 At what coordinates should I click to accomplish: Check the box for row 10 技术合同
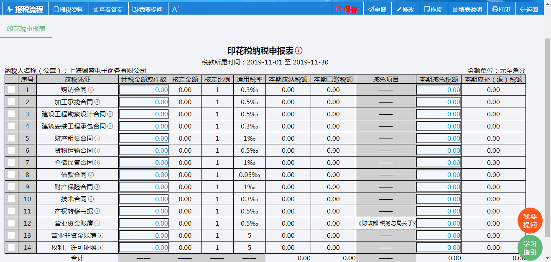click(x=11, y=199)
